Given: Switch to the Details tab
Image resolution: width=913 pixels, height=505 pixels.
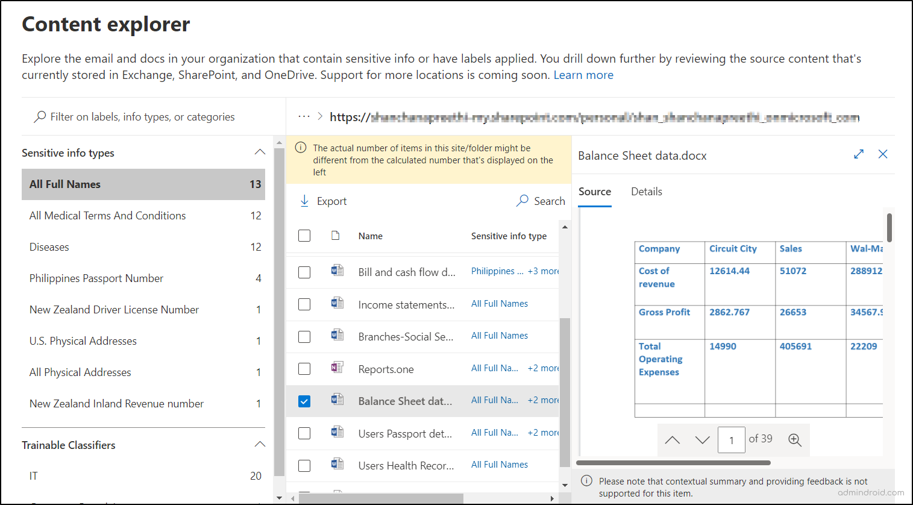Looking at the screenshot, I should pos(646,192).
